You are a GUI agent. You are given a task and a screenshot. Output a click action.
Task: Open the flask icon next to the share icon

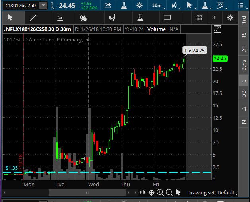click(124, 5)
